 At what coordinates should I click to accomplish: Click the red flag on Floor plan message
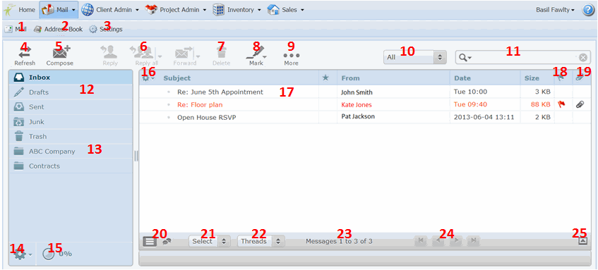click(561, 104)
